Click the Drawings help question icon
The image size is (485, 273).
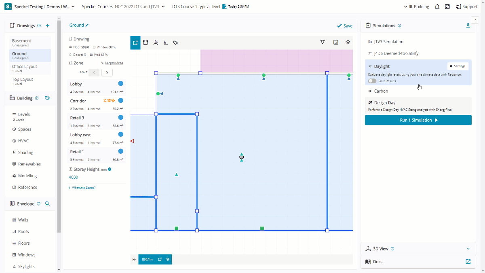39,25
